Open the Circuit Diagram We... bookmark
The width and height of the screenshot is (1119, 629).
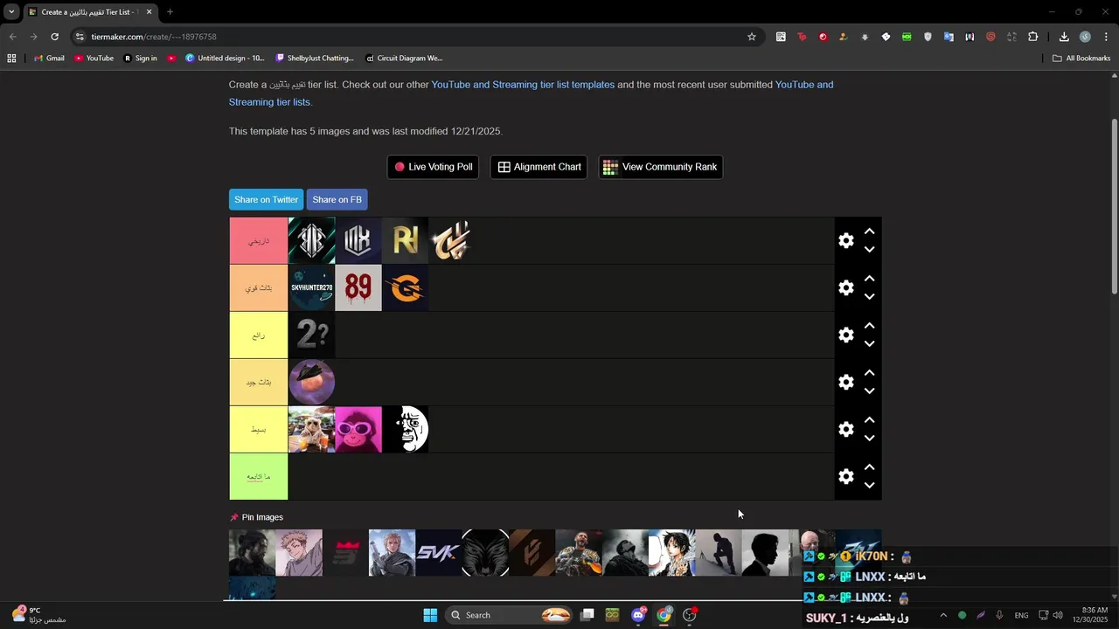point(404,59)
